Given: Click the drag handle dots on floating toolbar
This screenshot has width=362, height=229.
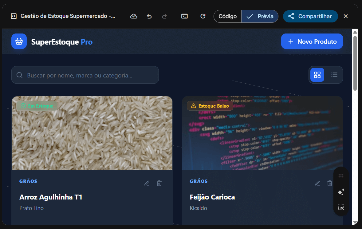Looking at the screenshot, I should point(341,176).
